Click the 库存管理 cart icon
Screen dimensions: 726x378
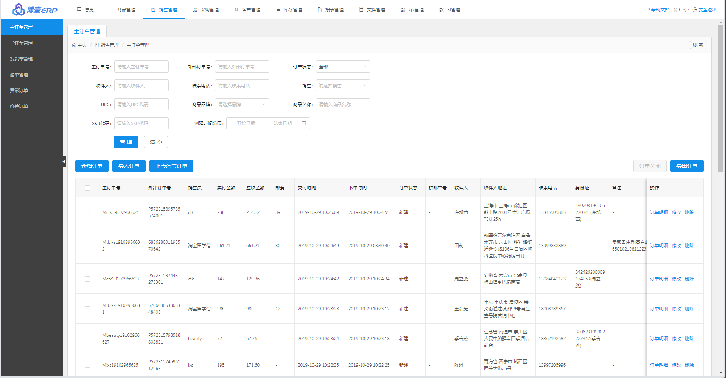point(278,9)
